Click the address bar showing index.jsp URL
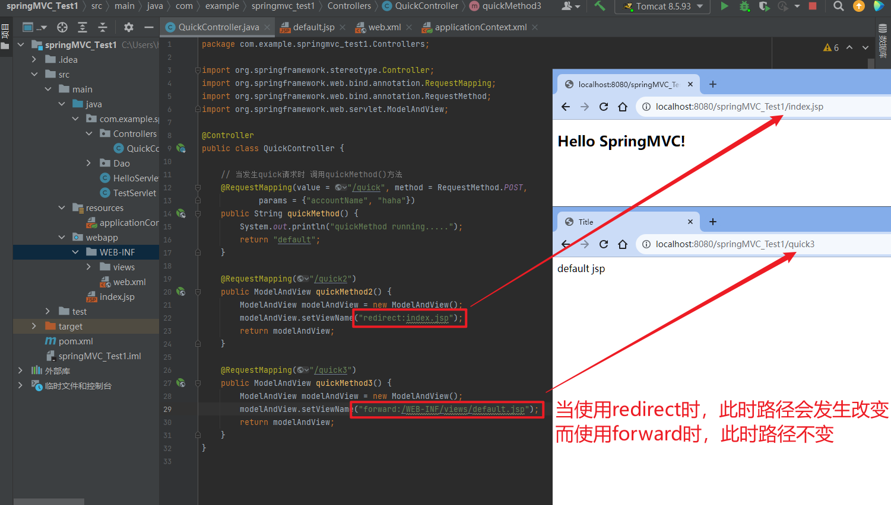 (763, 107)
